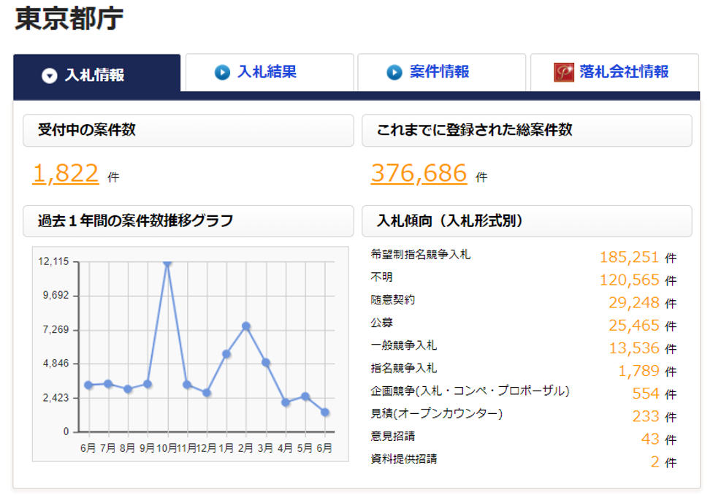This screenshot has width=713, height=495.
Task: Click the 東京都庁 page heading
Action: pyautogui.click(x=69, y=19)
